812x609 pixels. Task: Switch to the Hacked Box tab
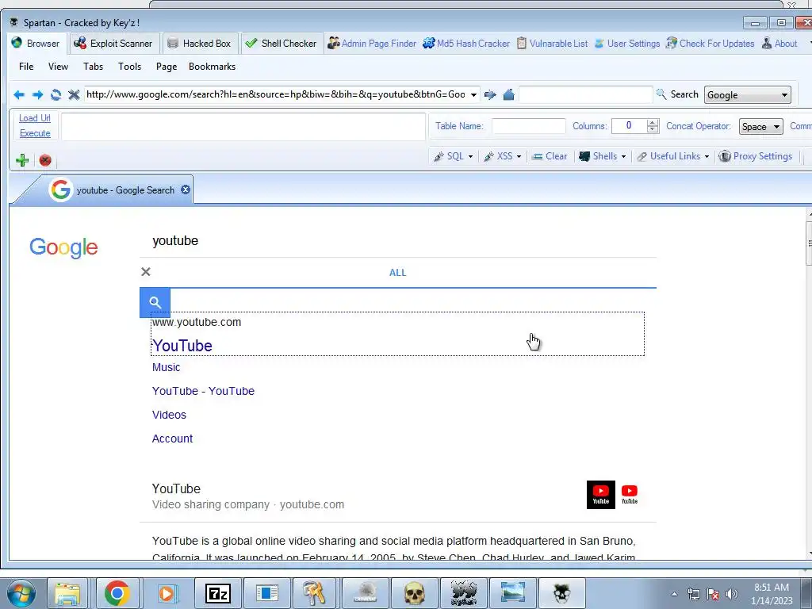(200, 44)
